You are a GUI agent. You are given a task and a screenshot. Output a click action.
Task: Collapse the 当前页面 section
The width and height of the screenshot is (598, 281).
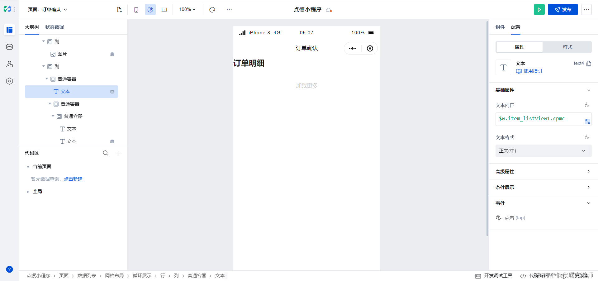tap(28, 167)
